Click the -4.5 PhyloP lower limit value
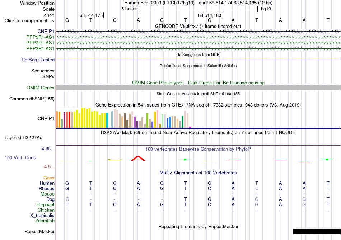 (47, 167)
